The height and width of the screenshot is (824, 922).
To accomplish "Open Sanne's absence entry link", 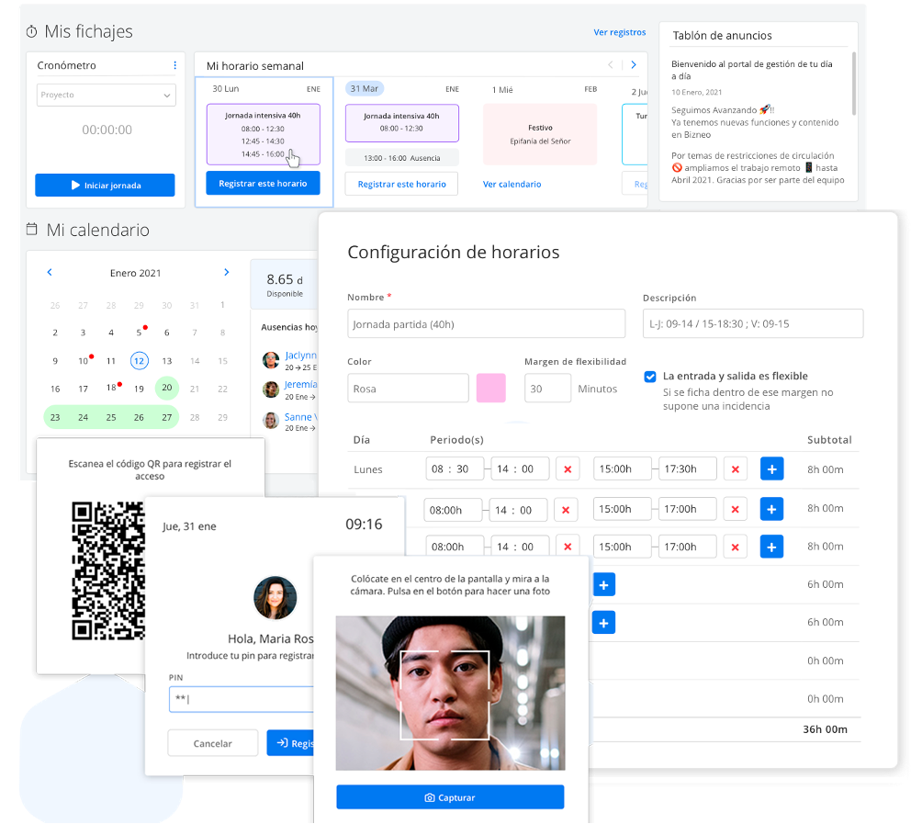I will [x=300, y=417].
